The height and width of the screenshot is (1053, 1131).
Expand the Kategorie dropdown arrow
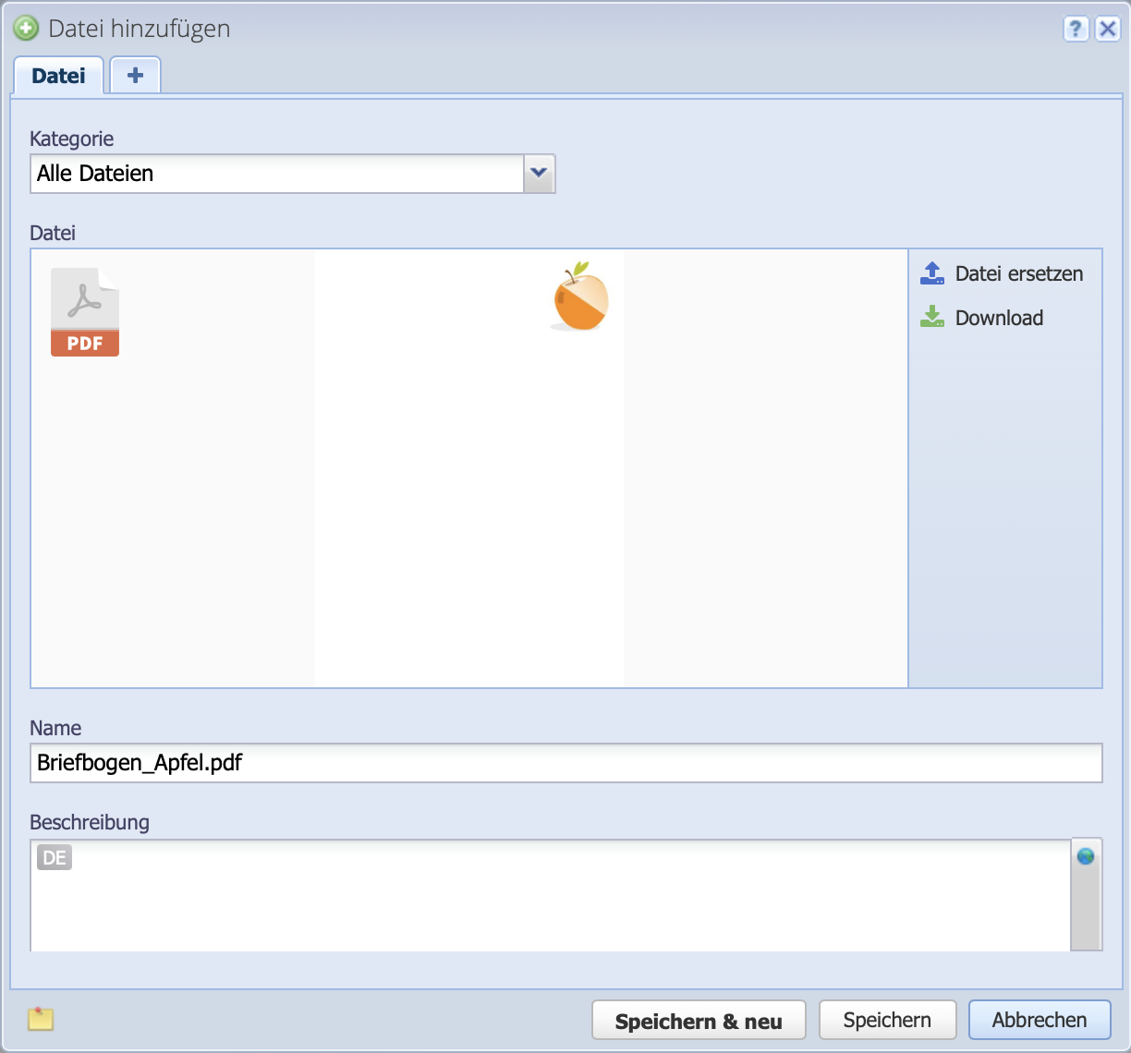(x=539, y=174)
